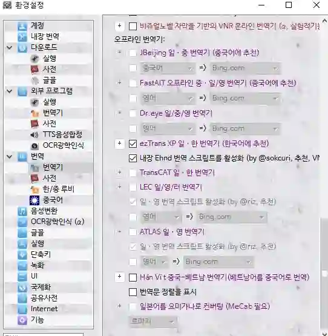Click 일본어를 요미가나로 컨버팅 label
328x336 pixels.
point(205,306)
